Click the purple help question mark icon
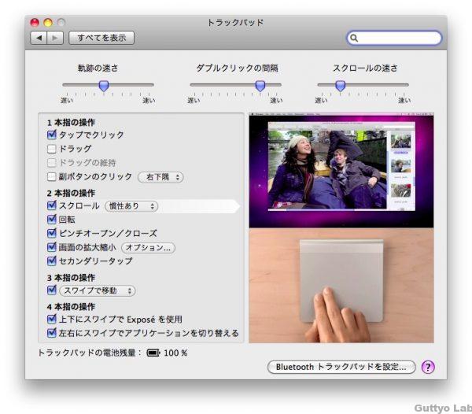 (428, 367)
